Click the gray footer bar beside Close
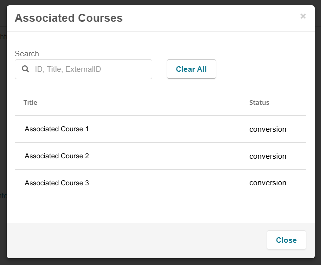 (135, 240)
